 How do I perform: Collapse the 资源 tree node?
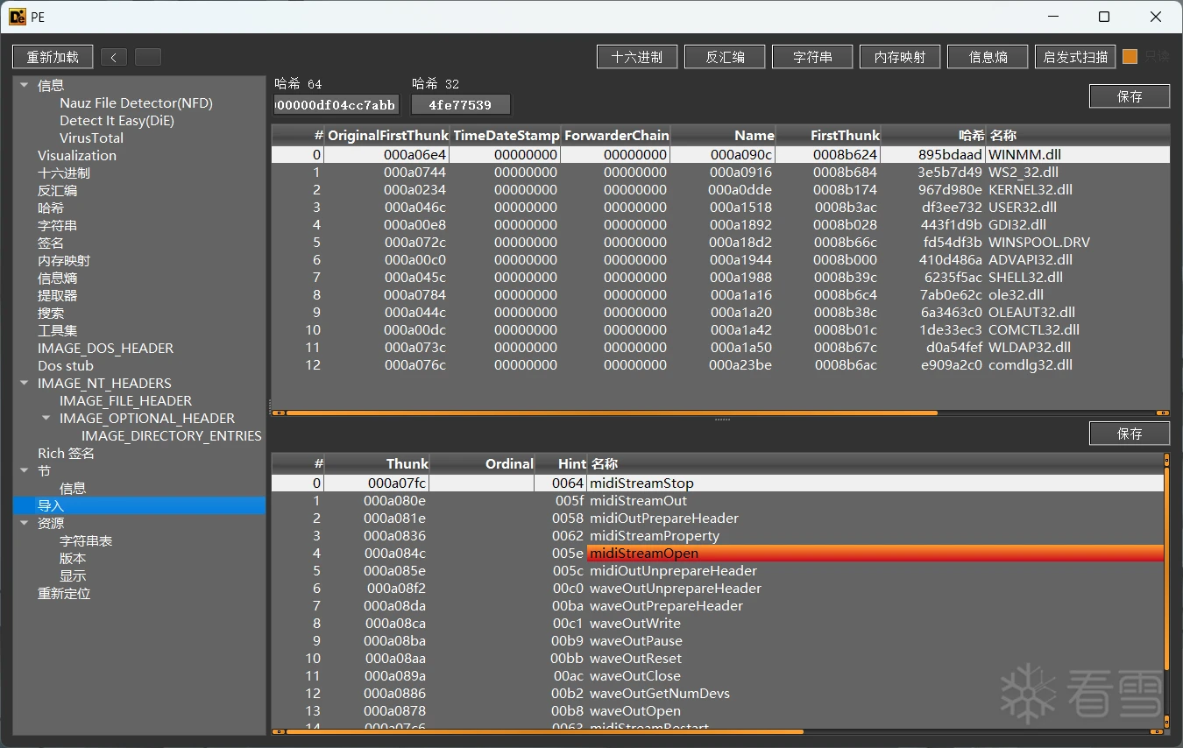click(x=23, y=523)
